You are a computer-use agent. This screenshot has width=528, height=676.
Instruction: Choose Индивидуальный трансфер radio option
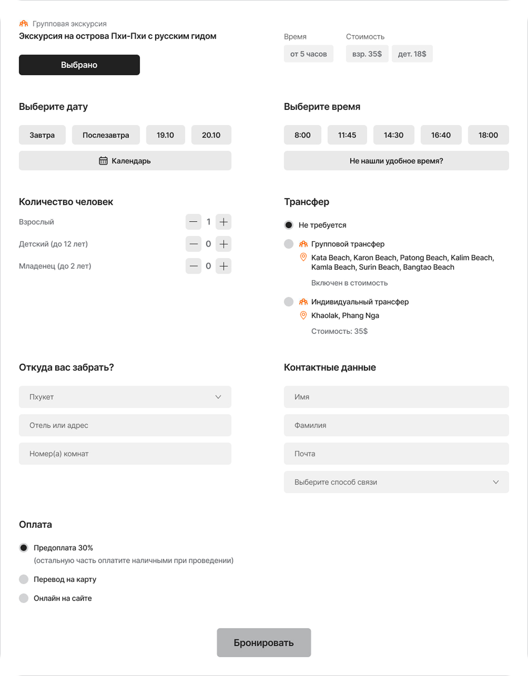tap(289, 302)
